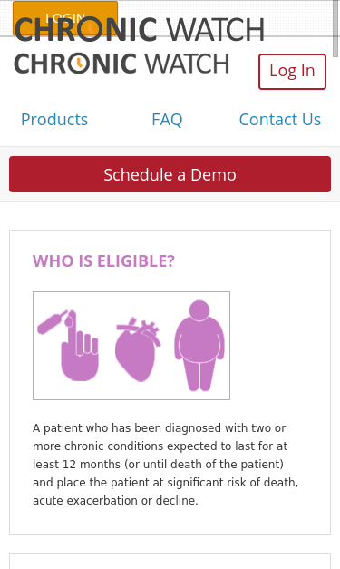Open the FAQ navigation item
This screenshot has width=340, height=569.
coord(167,120)
